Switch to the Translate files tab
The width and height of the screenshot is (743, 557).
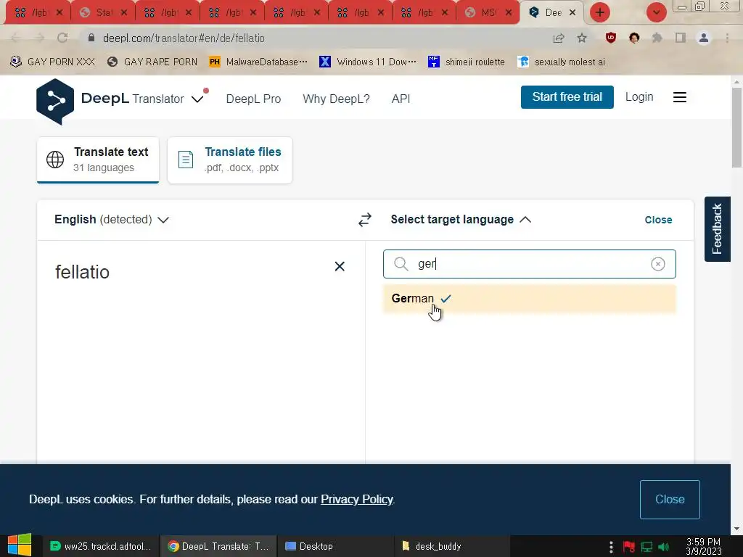(x=230, y=160)
